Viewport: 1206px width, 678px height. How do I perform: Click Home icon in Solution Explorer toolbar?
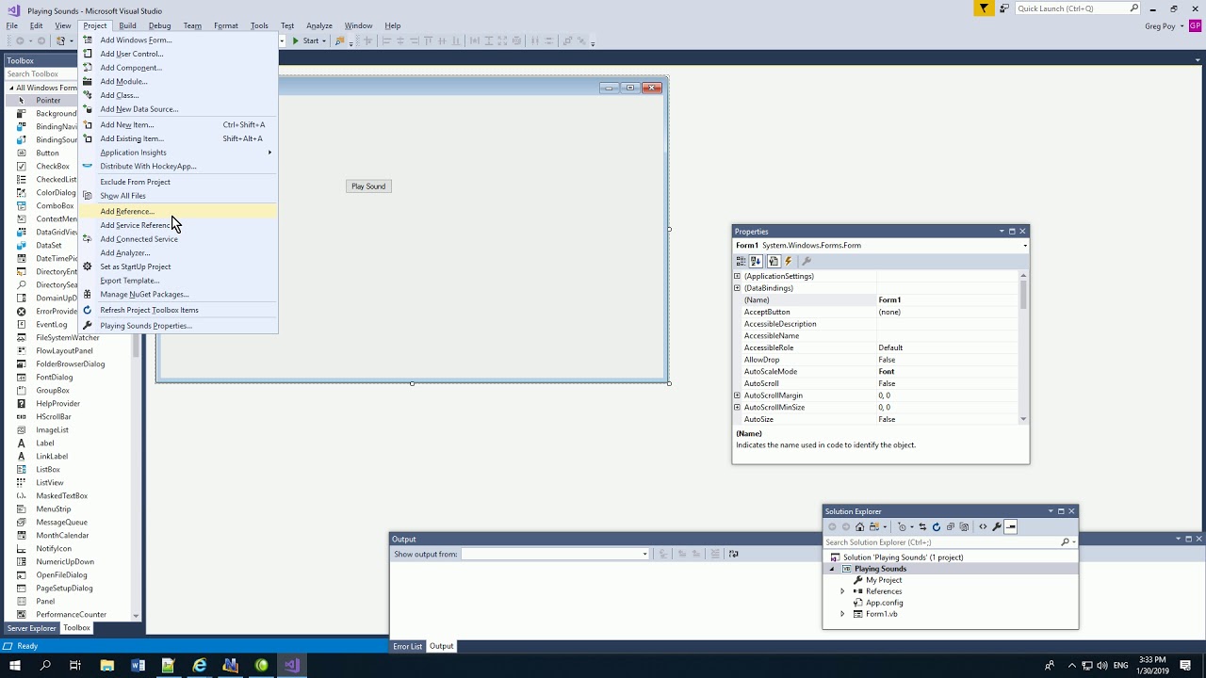pyautogui.click(x=859, y=527)
